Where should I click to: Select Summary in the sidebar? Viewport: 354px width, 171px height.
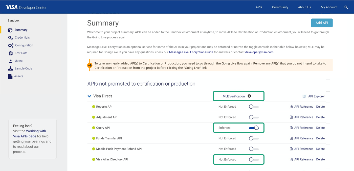pyautogui.click(x=21, y=30)
